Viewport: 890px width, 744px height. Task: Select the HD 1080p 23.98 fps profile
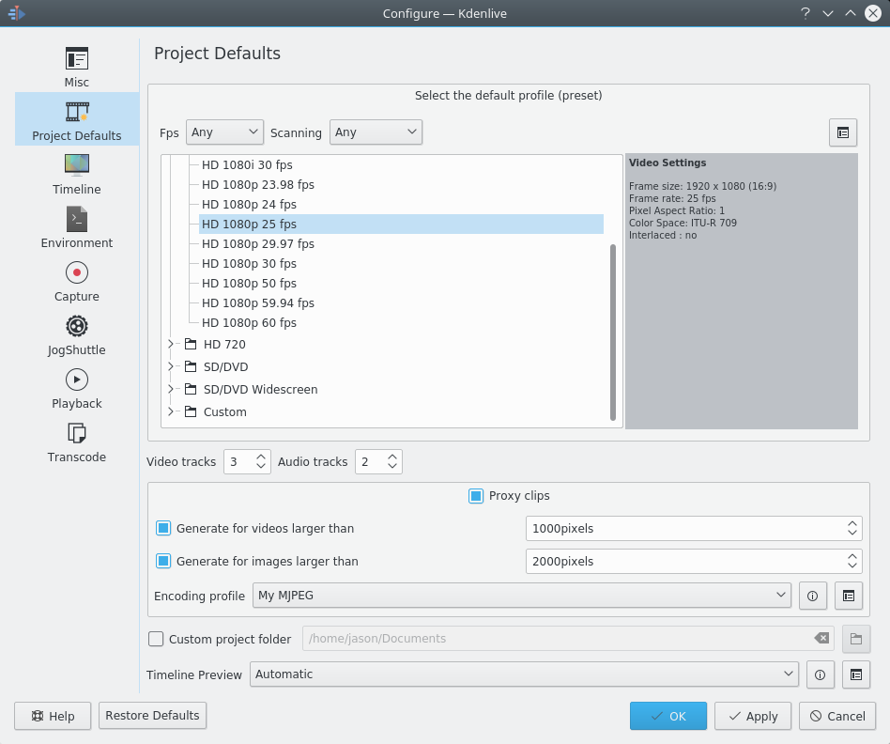[401, 184]
